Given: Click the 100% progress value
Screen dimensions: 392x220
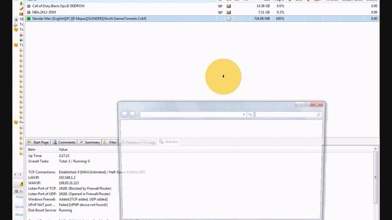Looking at the screenshot, I should pyautogui.click(x=280, y=18).
